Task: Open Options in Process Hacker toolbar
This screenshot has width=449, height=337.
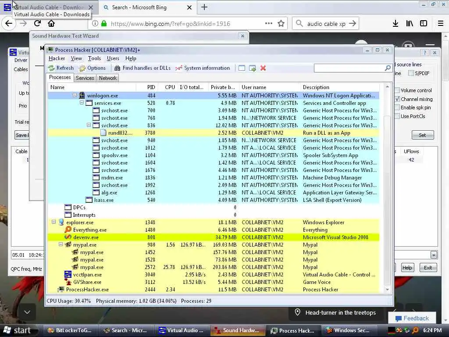Action: (x=93, y=68)
